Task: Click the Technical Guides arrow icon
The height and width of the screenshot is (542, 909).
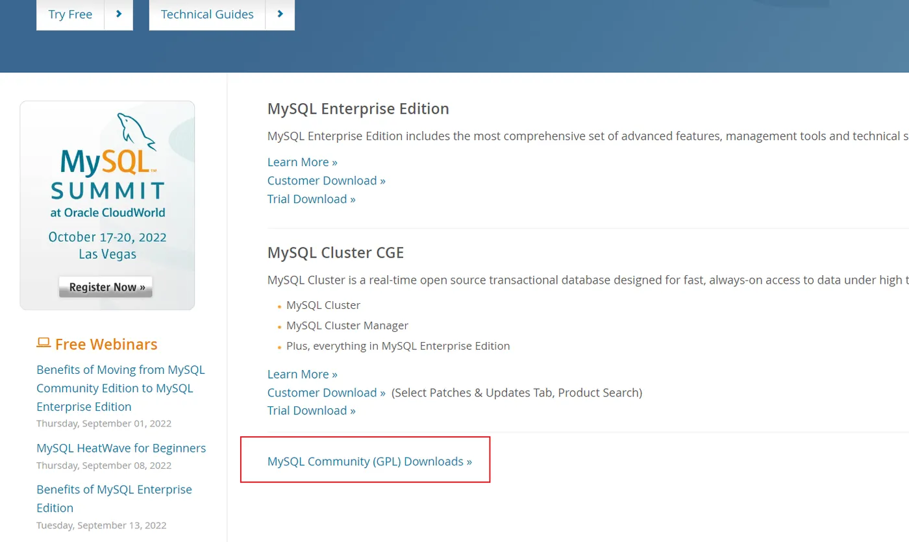Action: coord(280,14)
